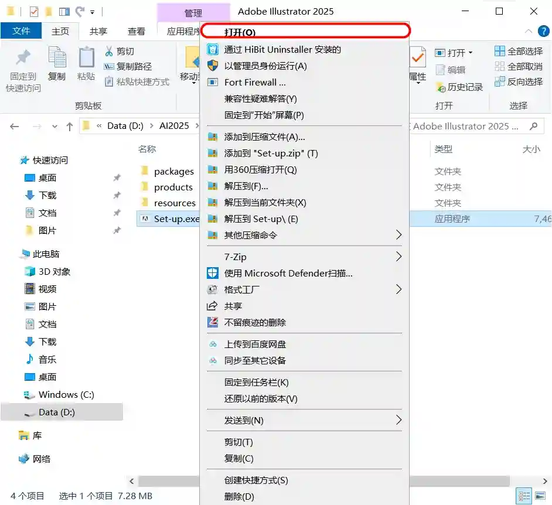Select Scan with Microsoft Defender

click(288, 274)
